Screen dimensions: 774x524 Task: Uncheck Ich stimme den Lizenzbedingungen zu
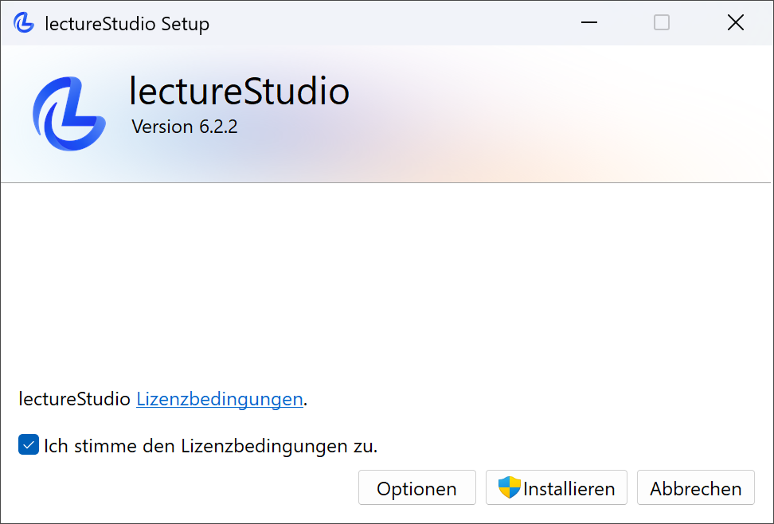coord(29,445)
